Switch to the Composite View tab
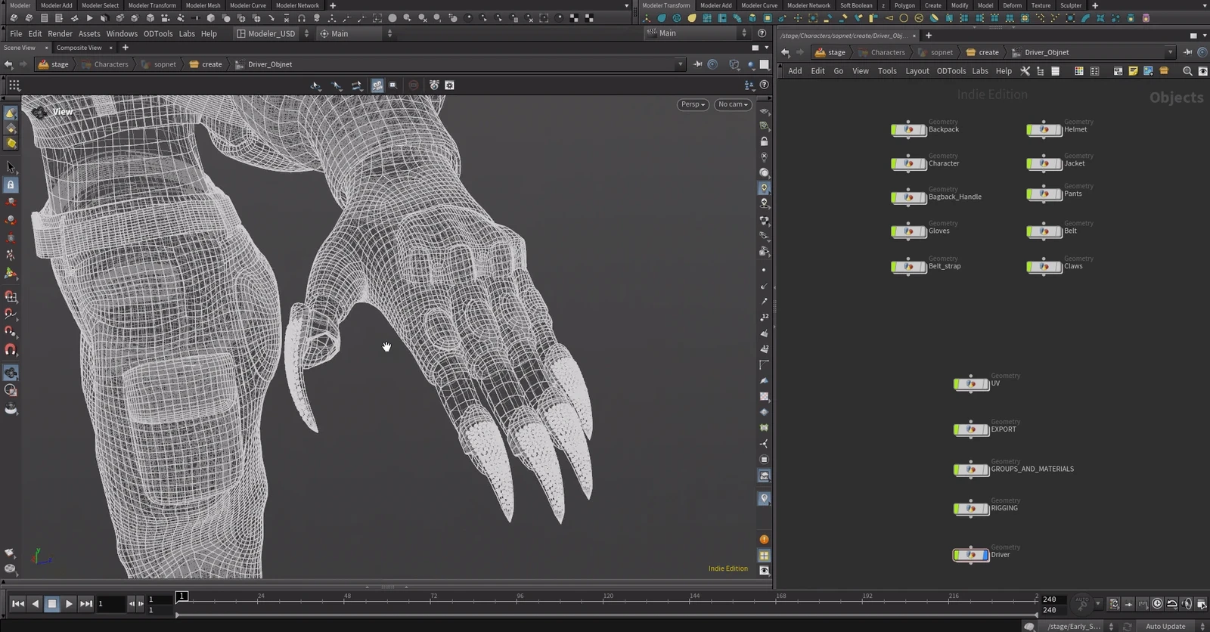The height and width of the screenshot is (632, 1210). pyautogui.click(x=79, y=48)
